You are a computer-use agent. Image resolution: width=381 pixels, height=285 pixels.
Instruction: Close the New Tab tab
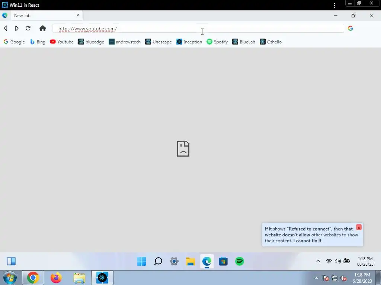78,15
